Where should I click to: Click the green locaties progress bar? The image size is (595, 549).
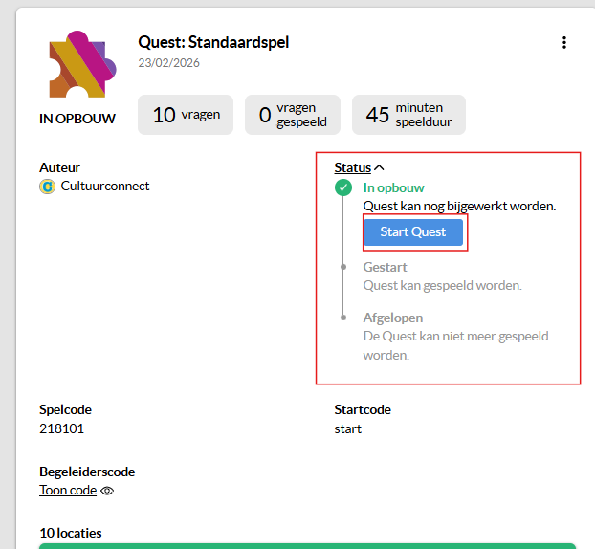pyautogui.click(x=307, y=545)
